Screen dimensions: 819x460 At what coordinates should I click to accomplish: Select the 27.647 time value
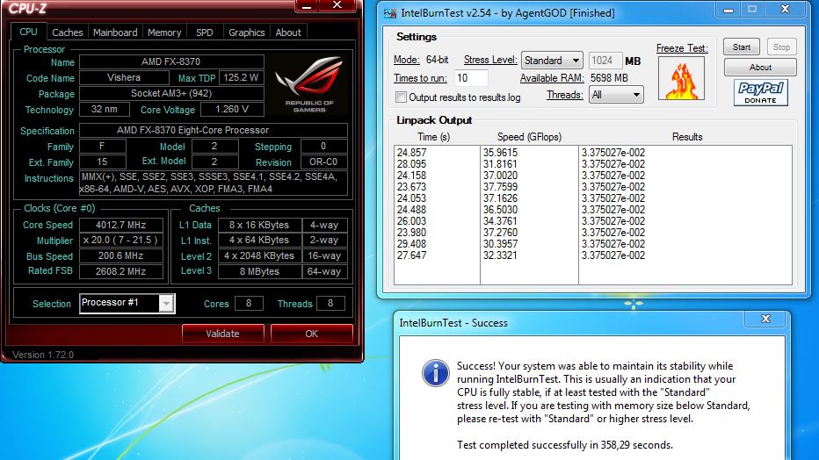click(x=411, y=255)
